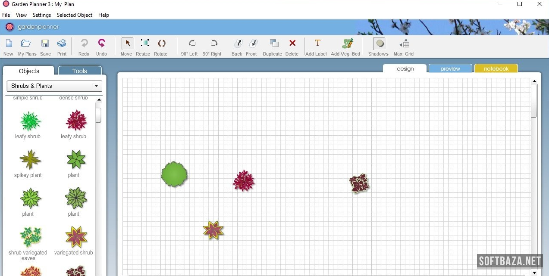Delete object with red X icon
Image resolution: width=549 pixels, height=276 pixels.
pyautogui.click(x=292, y=43)
